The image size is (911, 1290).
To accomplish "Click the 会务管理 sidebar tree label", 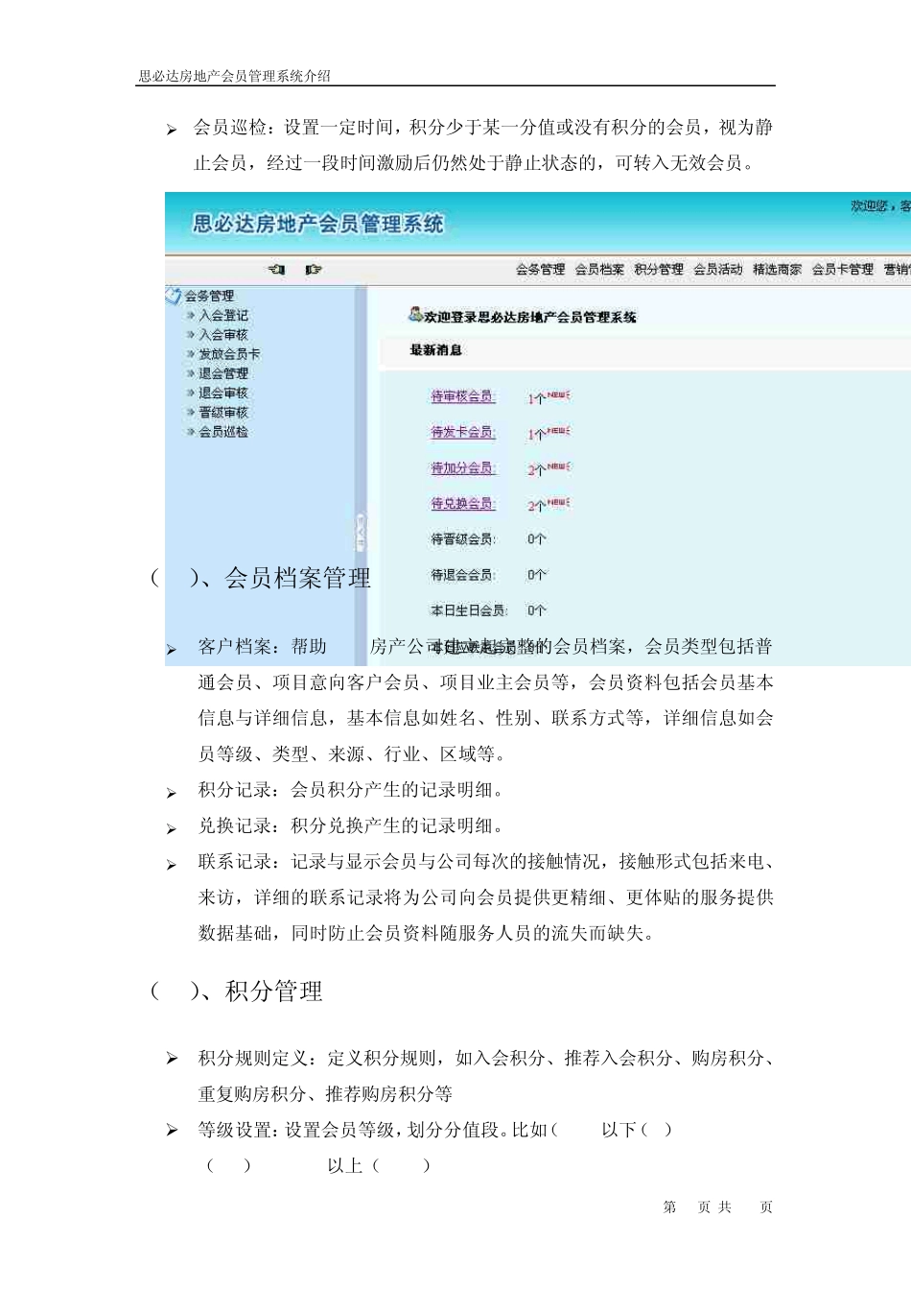I will tap(209, 296).
